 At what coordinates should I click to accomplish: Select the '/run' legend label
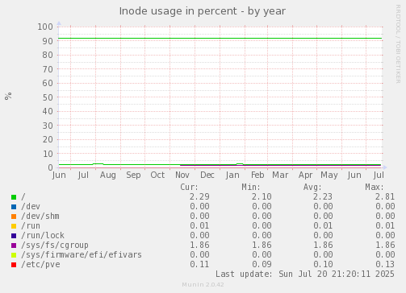tap(31, 225)
